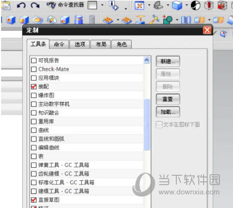This screenshot has height=208, width=233.
Task: Click the blue cube with hole icon
Action: (11, 20)
